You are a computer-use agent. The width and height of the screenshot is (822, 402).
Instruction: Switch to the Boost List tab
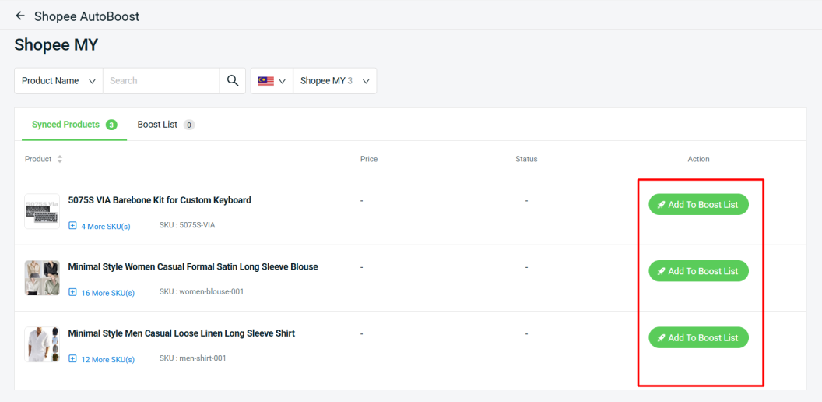coord(166,125)
